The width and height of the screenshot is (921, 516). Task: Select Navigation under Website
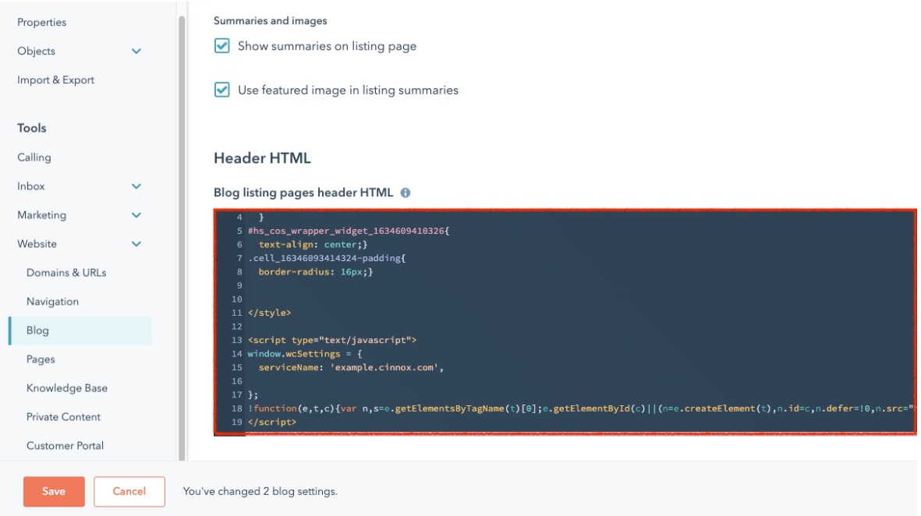click(x=52, y=301)
